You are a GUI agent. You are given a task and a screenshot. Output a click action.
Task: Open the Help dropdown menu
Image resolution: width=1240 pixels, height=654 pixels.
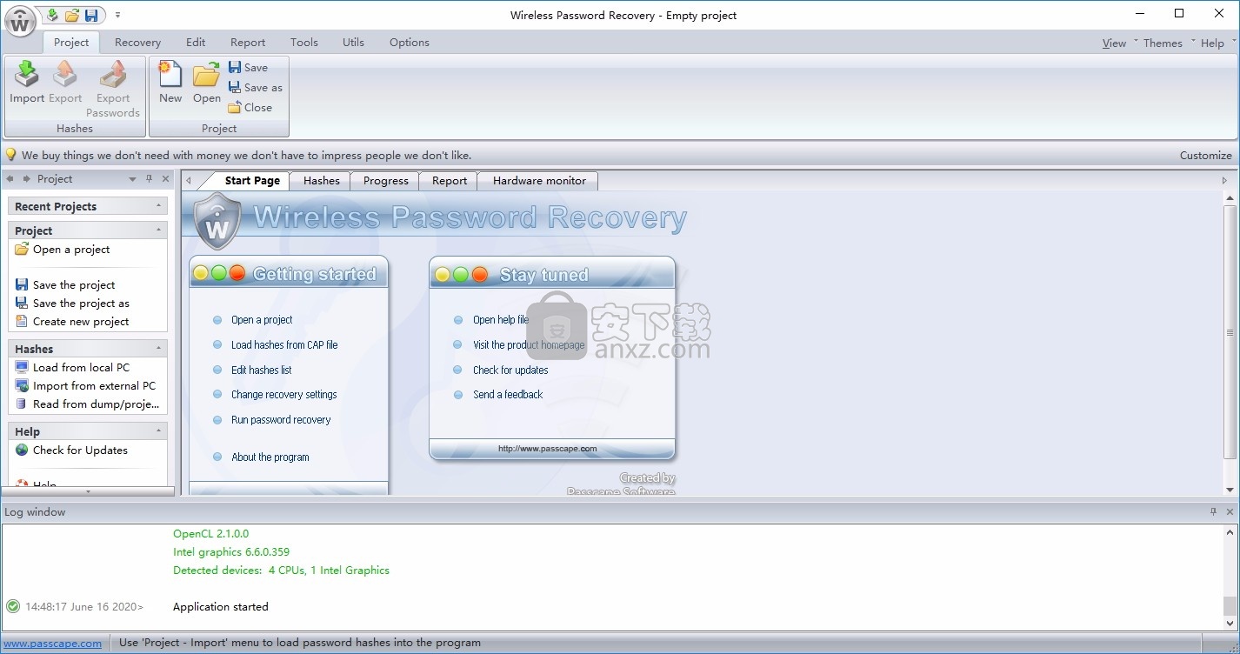point(1217,43)
